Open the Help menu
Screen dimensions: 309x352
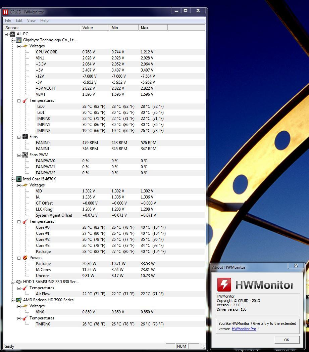pyautogui.click(x=44, y=20)
